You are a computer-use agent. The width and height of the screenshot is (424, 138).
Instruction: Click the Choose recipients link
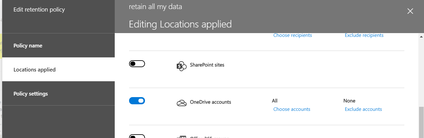(x=292, y=35)
